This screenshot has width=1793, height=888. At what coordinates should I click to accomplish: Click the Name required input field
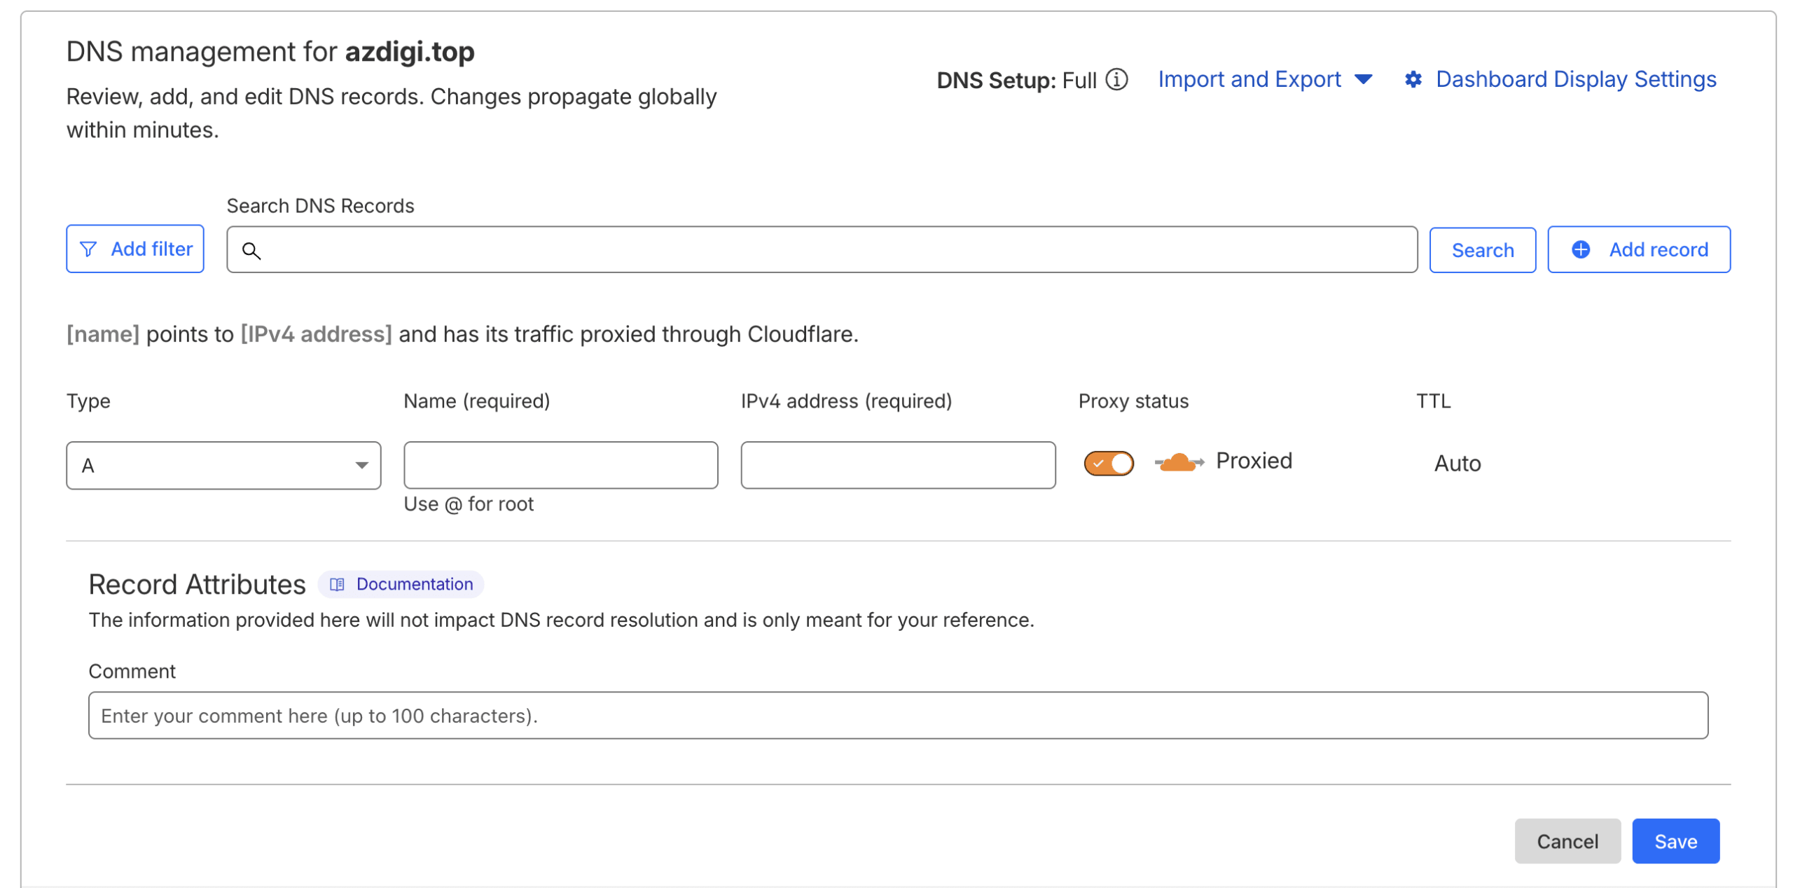coord(560,464)
